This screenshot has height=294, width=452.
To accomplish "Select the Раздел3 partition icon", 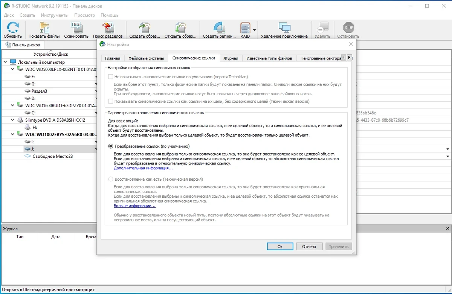I will click(x=27, y=91).
